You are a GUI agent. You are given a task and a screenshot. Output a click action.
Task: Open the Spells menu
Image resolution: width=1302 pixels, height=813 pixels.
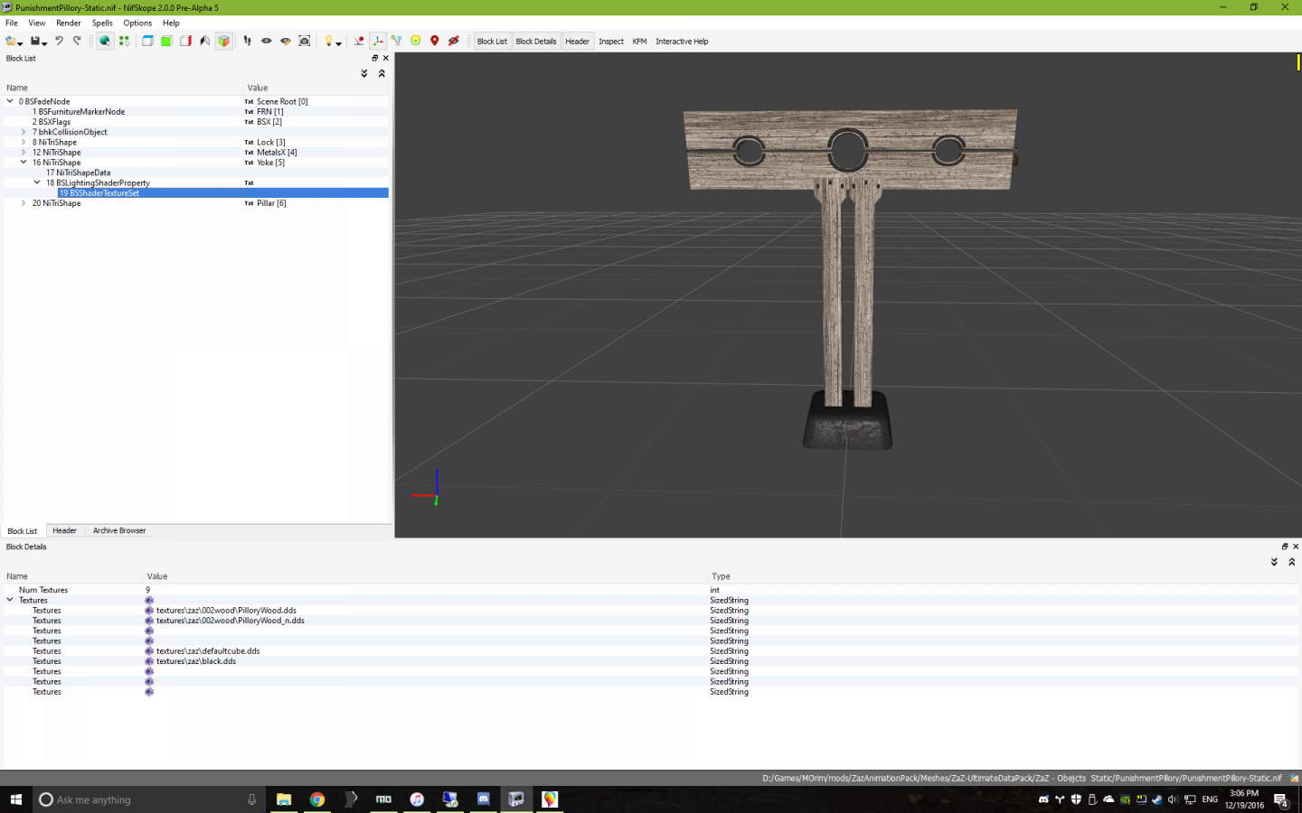pyautogui.click(x=102, y=23)
